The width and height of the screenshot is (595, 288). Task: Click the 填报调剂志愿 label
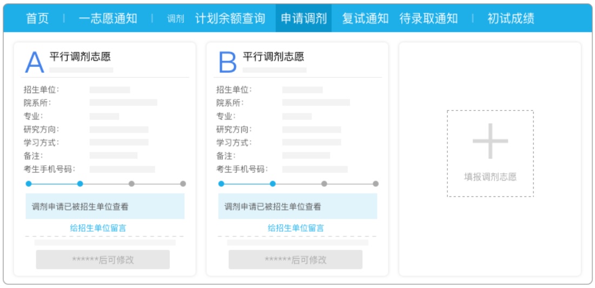click(x=490, y=177)
